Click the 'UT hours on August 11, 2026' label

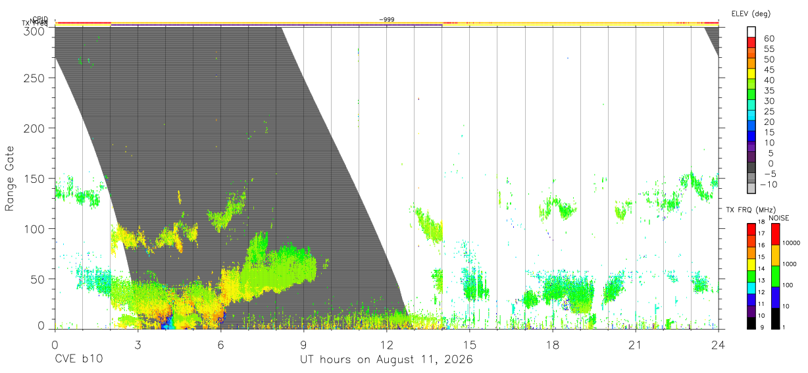[x=386, y=360]
